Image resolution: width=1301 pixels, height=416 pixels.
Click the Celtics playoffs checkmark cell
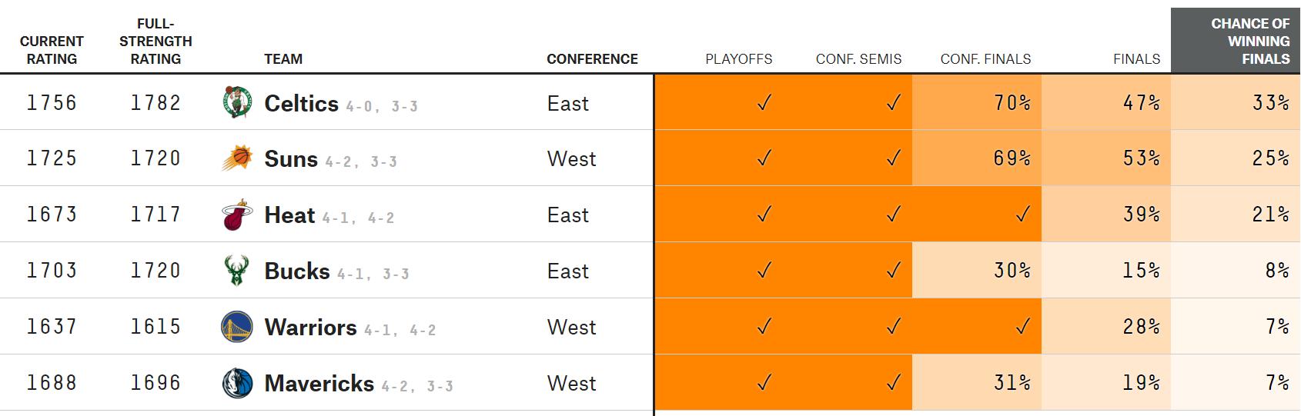click(764, 102)
